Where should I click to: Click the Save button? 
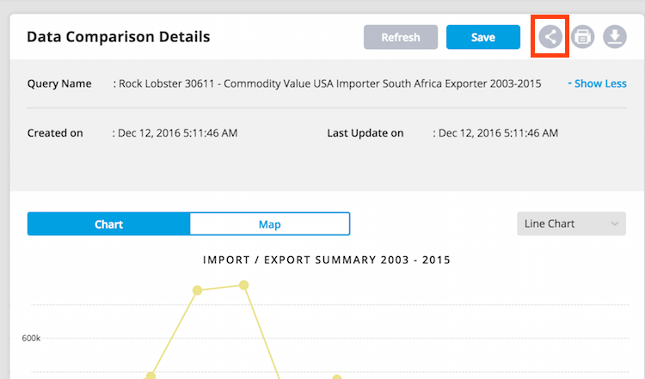(x=483, y=37)
